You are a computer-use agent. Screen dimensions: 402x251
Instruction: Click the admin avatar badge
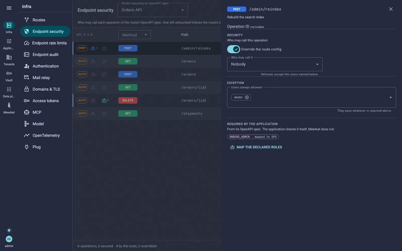[x=9, y=239]
